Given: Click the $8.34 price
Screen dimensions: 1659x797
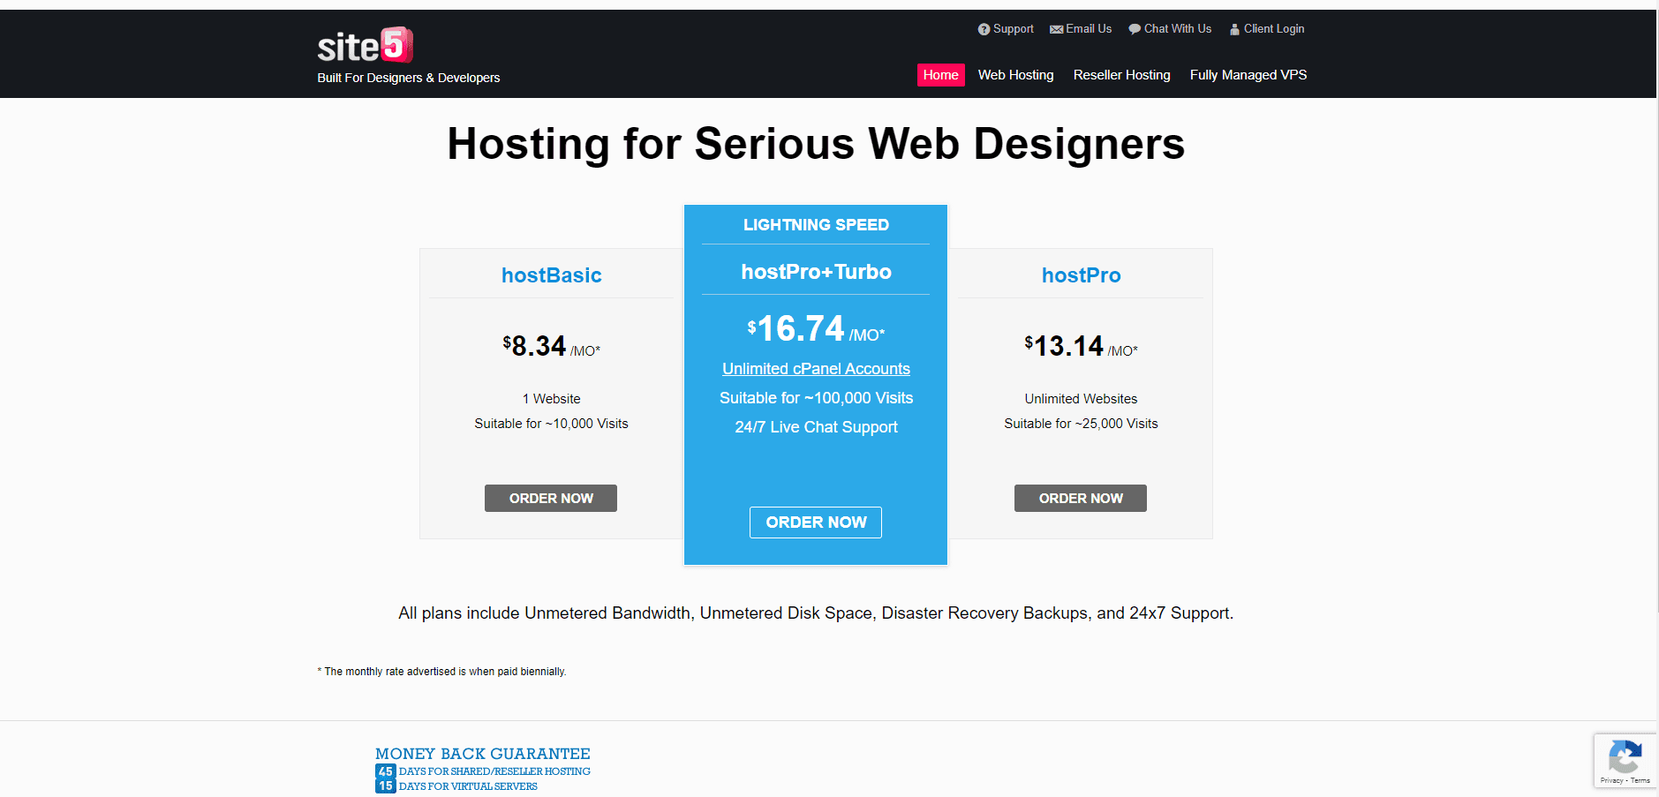Looking at the screenshot, I should (x=551, y=346).
